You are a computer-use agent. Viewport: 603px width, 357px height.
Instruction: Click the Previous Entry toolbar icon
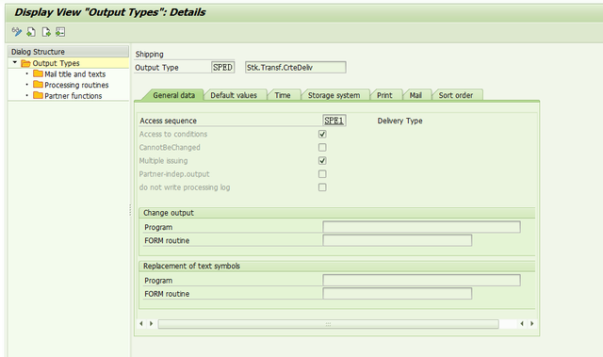click(x=31, y=32)
